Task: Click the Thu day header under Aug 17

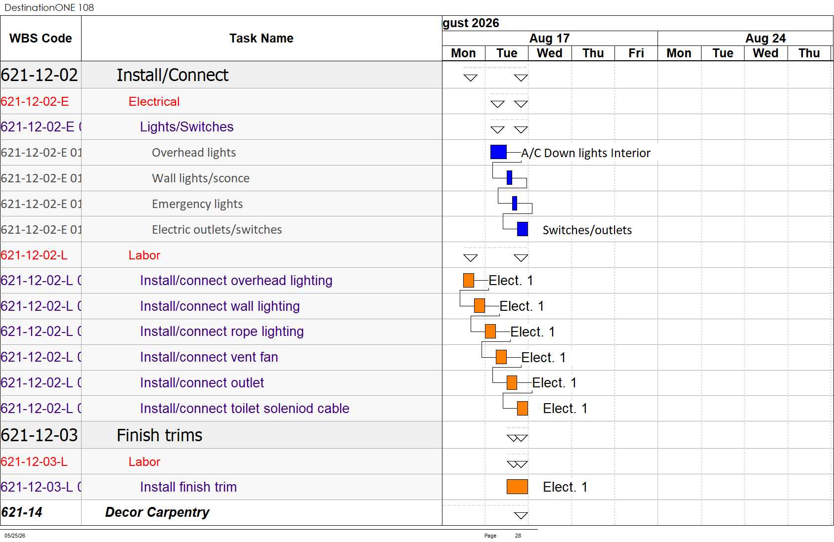Action: (x=593, y=53)
